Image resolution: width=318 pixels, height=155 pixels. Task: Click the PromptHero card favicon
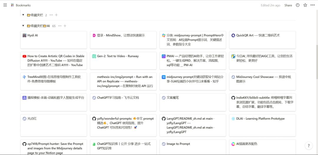point(163,35)
